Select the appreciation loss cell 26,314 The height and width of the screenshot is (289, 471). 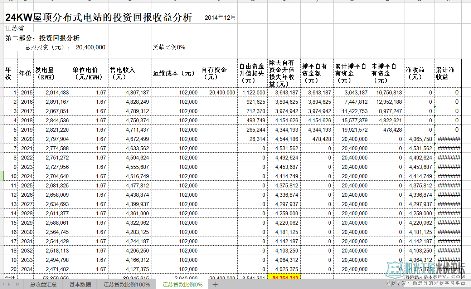[x=252, y=139]
